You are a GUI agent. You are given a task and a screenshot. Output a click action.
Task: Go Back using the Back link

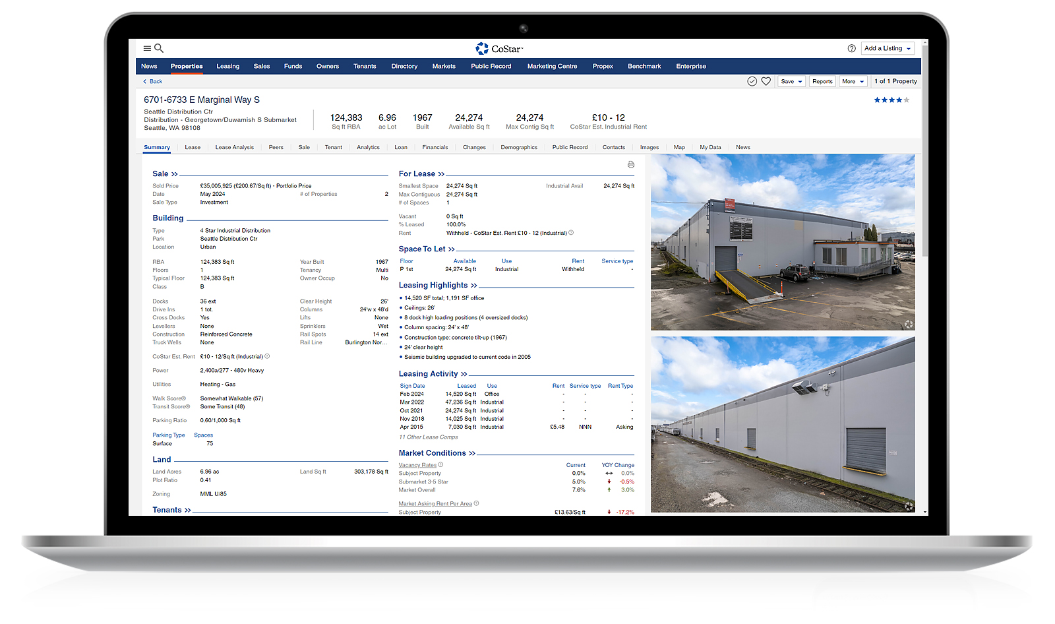[153, 81]
